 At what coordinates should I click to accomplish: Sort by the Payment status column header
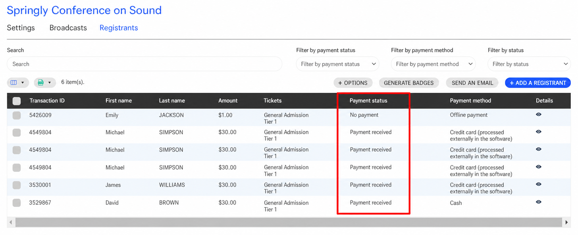pyautogui.click(x=368, y=100)
